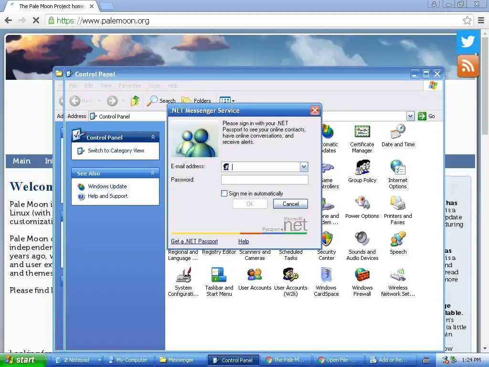Screen dimensions: 489x367
Task: Open Printers and Faxes
Action: (398, 210)
